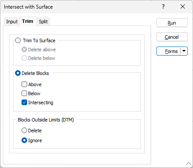Click the Run button
This screenshot has height=168, width=193.
point(172,23)
